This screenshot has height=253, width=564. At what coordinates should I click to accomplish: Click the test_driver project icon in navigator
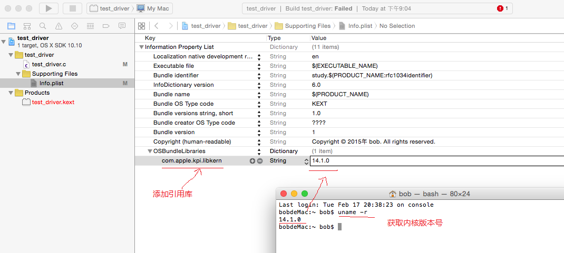point(12,41)
